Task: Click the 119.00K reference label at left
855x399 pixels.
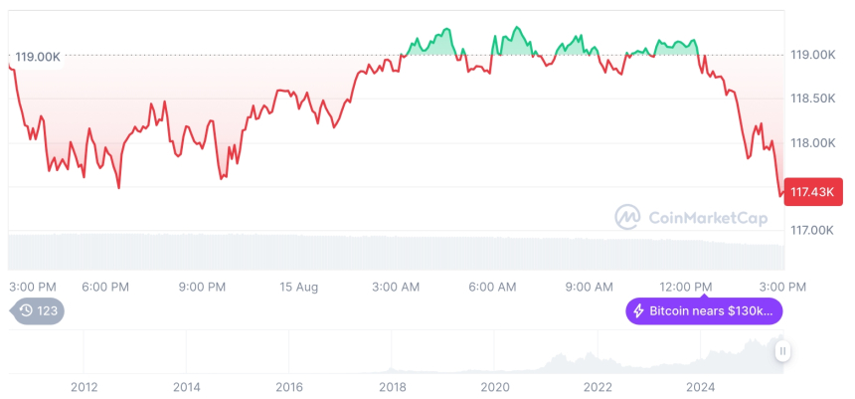Action: [37, 57]
